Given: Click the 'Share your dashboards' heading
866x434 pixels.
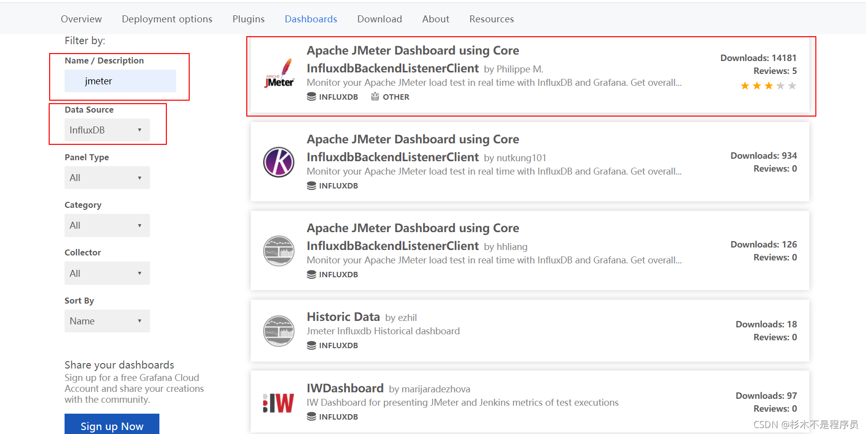Looking at the screenshot, I should pyautogui.click(x=119, y=365).
